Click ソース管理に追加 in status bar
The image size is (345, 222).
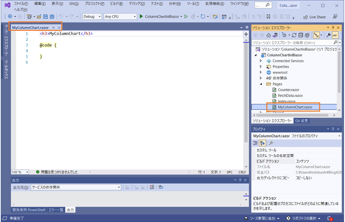(x=262, y=218)
